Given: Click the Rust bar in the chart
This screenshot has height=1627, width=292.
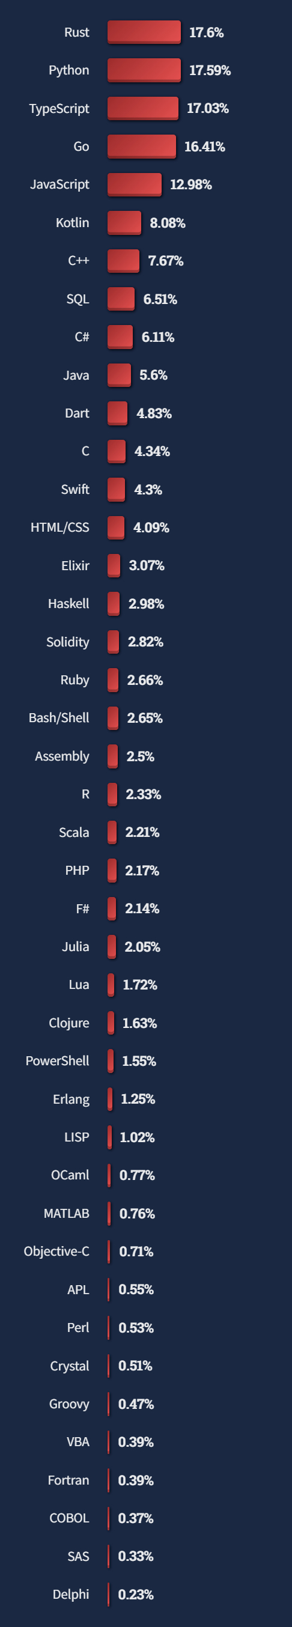Looking at the screenshot, I should [144, 32].
